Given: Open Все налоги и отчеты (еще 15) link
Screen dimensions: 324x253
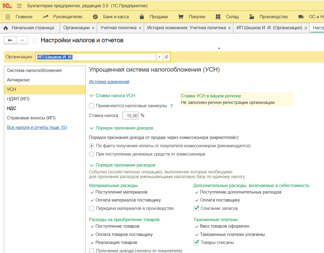Looking at the screenshot, I should click(x=37, y=127).
